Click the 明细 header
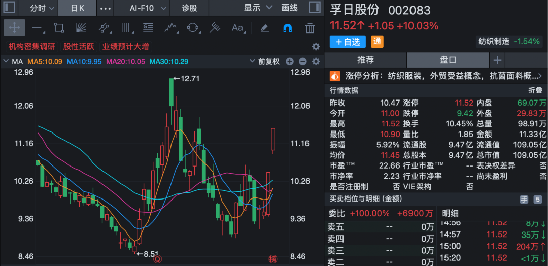Image resolution: width=548 pixels, height=266 pixels. pyautogui.click(x=450, y=213)
